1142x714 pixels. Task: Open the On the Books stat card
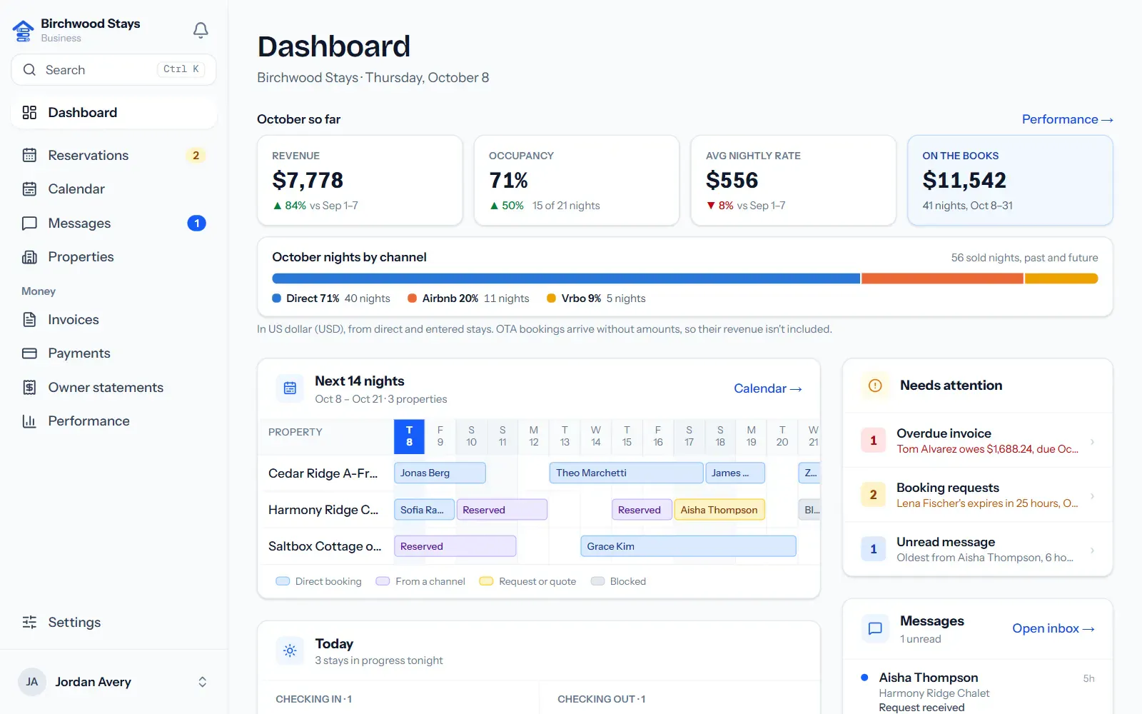pos(1010,181)
